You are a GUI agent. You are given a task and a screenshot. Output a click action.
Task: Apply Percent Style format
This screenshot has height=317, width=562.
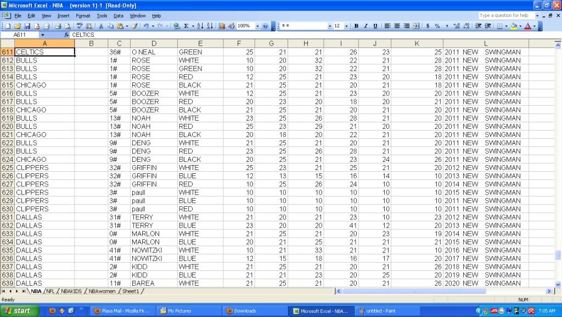[x=437, y=26]
